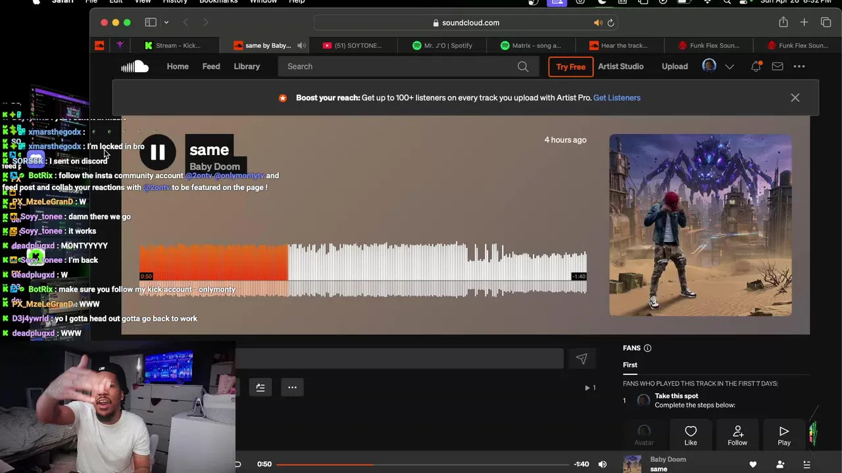Click the Try Free button
Screen dimensions: 842x473
pos(570,66)
